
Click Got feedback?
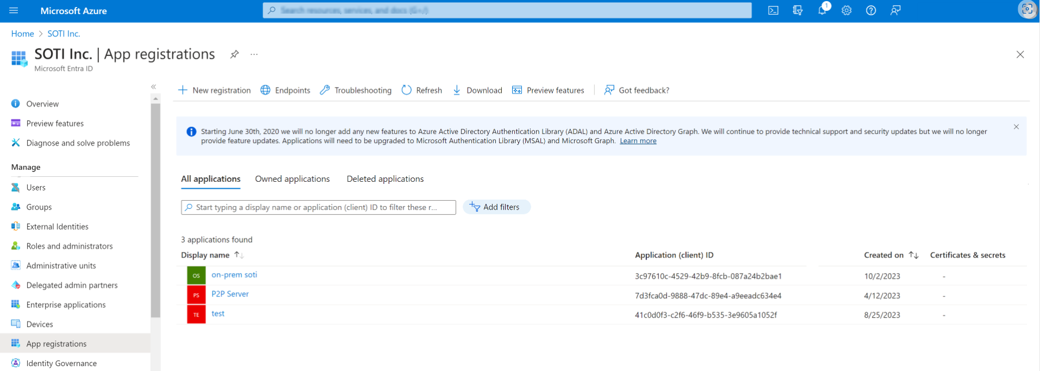[637, 90]
